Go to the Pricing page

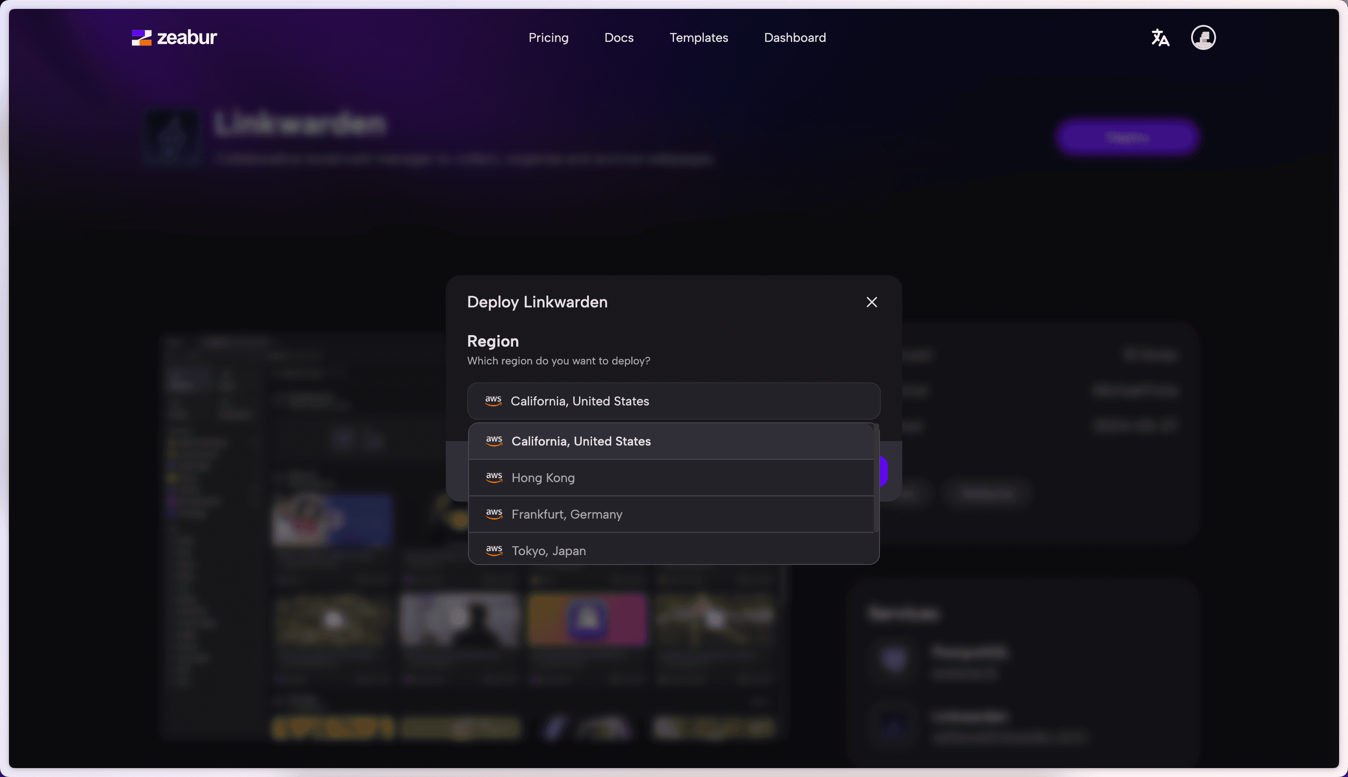pyautogui.click(x=548, y=37)
